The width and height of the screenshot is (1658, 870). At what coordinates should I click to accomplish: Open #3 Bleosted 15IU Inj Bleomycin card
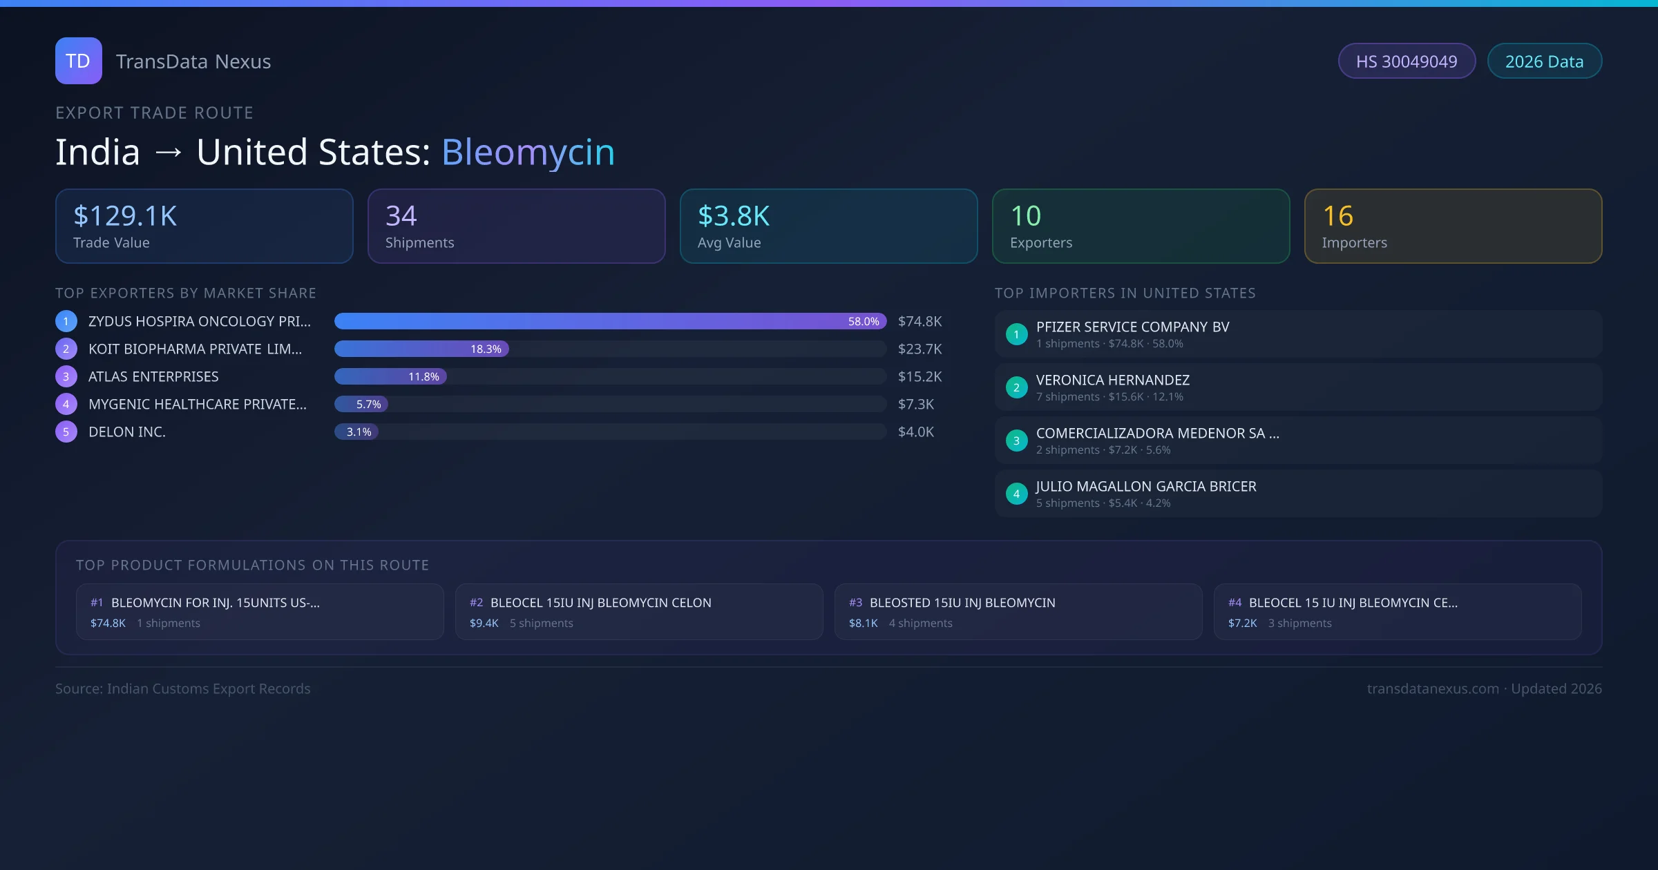click(x=1018, y=612)
